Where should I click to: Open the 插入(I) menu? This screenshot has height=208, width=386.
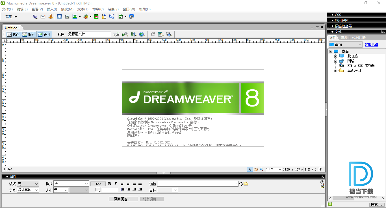(52, 9)
